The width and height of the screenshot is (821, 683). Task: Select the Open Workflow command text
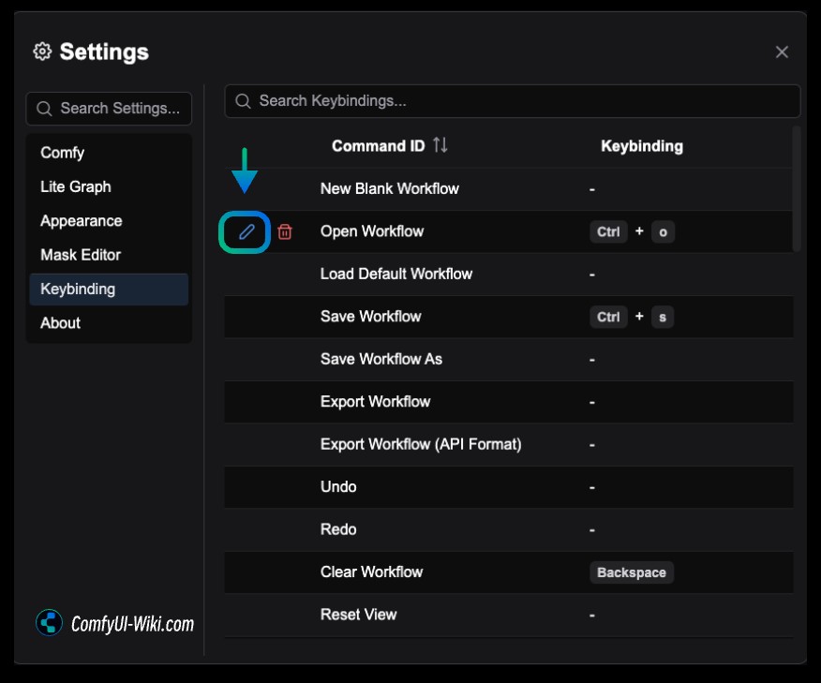[372, 231]
